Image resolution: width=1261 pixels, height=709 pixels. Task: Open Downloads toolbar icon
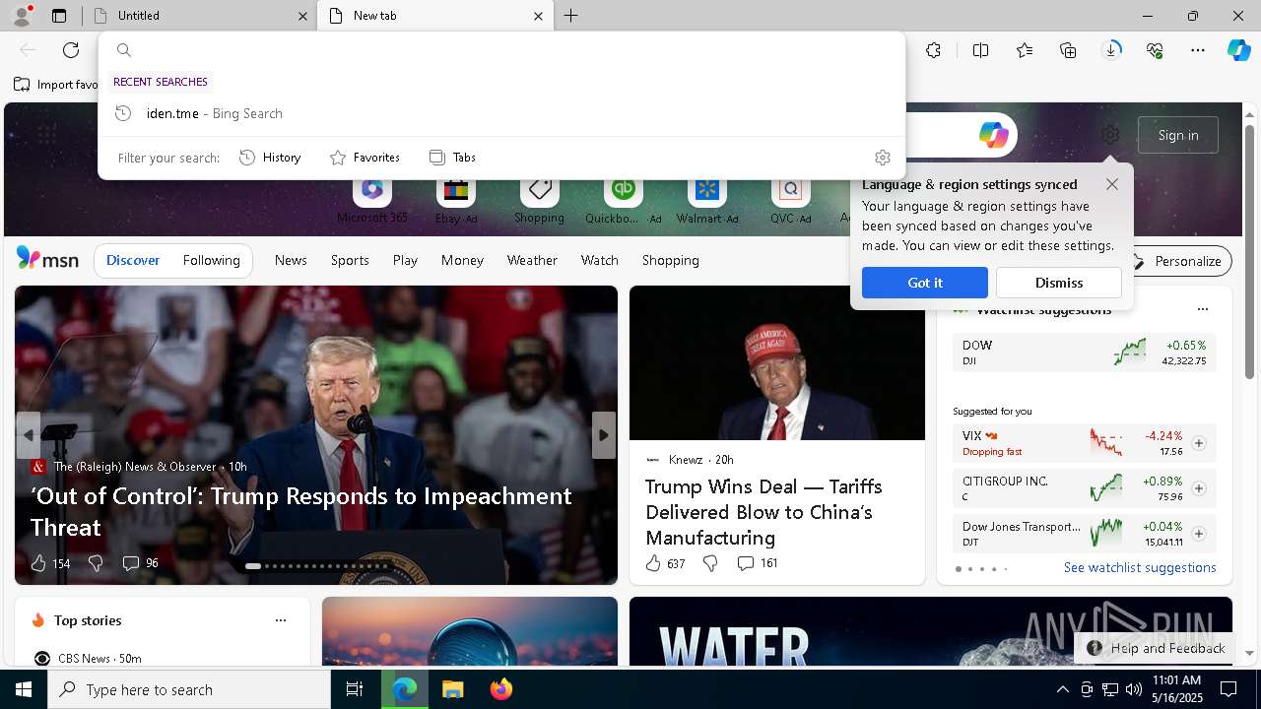point(1111,50)
